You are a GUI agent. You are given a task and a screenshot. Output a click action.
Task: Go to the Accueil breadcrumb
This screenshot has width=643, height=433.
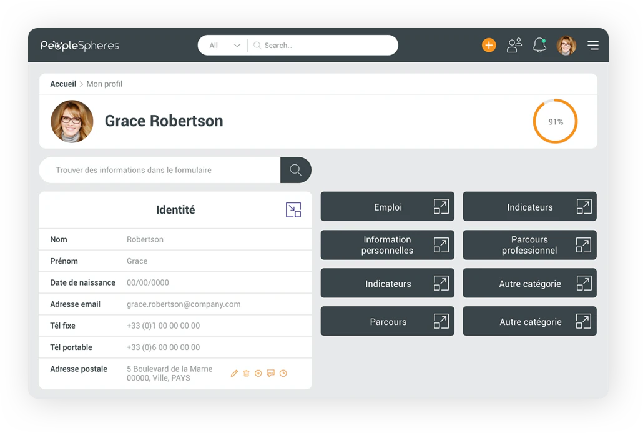tap(63, 84)
